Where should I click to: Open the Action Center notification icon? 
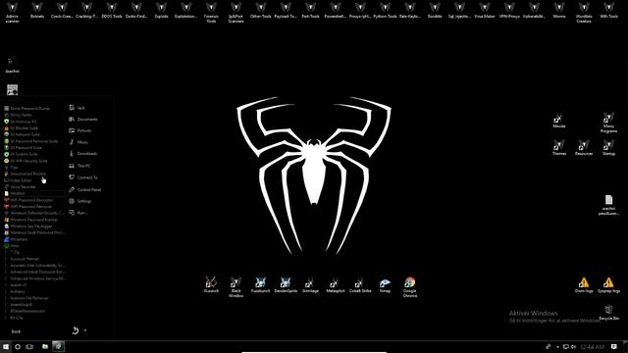coord(614,346)
